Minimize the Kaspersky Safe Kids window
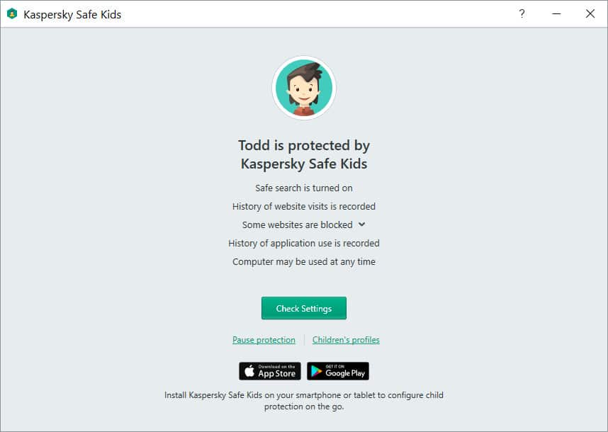 556,14
